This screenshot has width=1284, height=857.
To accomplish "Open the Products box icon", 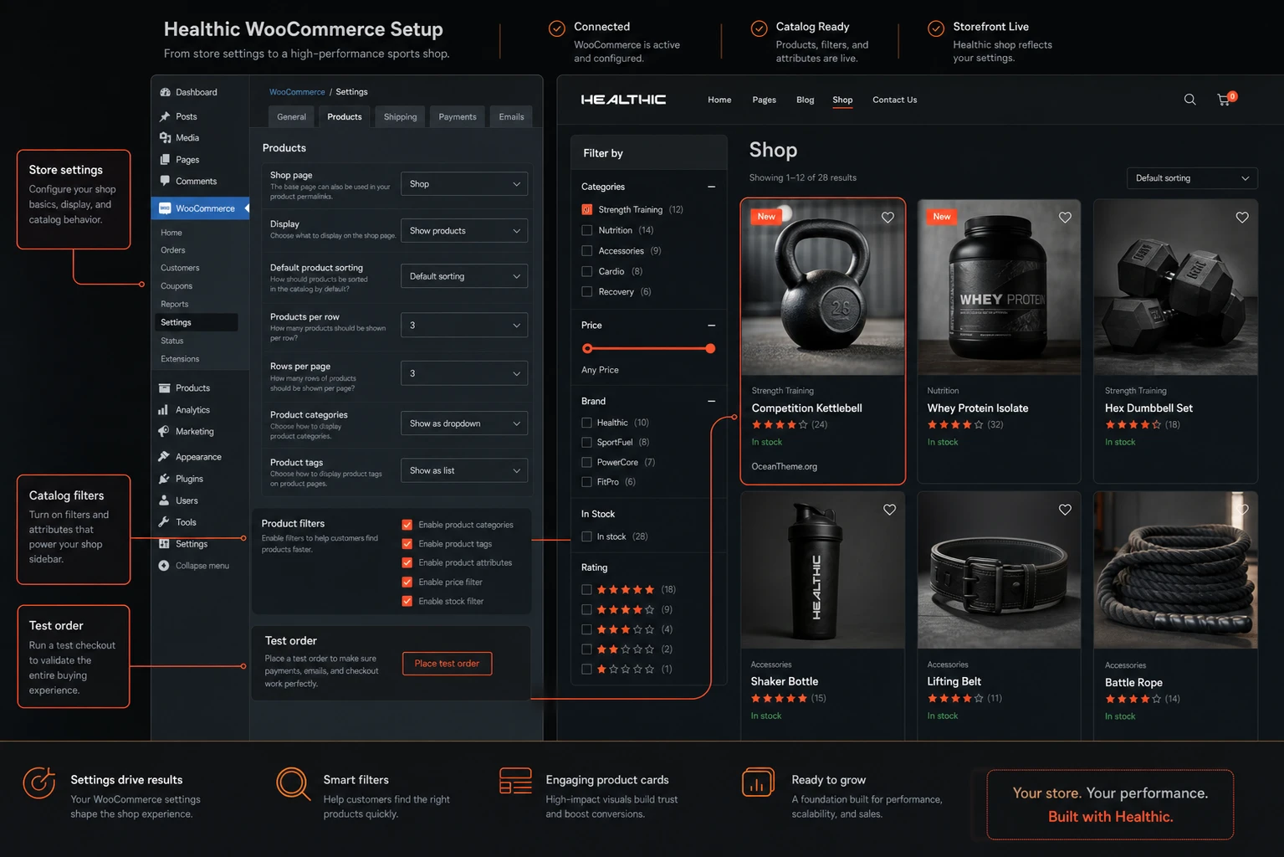I will (164, 388).
